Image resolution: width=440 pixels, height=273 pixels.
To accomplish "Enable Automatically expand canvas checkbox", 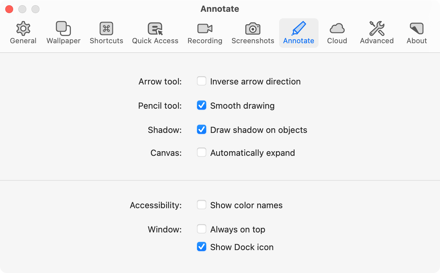I will [x=202, y=153].
